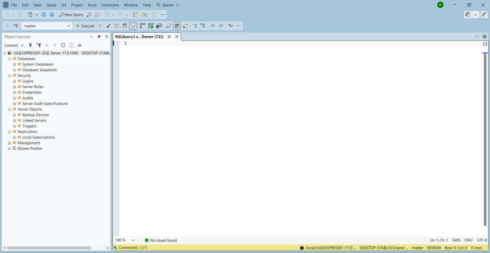490x253 pixels.
Task: Open a new query window via New Query
Action: [71, 14]
